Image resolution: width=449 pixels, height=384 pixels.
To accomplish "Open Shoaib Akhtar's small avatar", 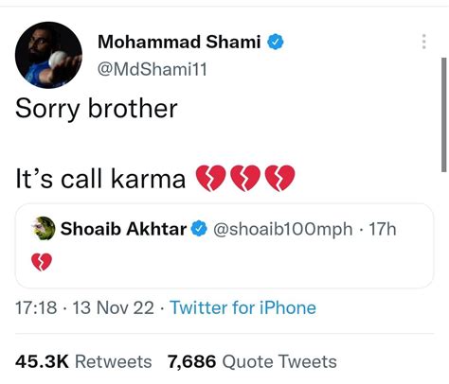I will click(x=44, y=229).
